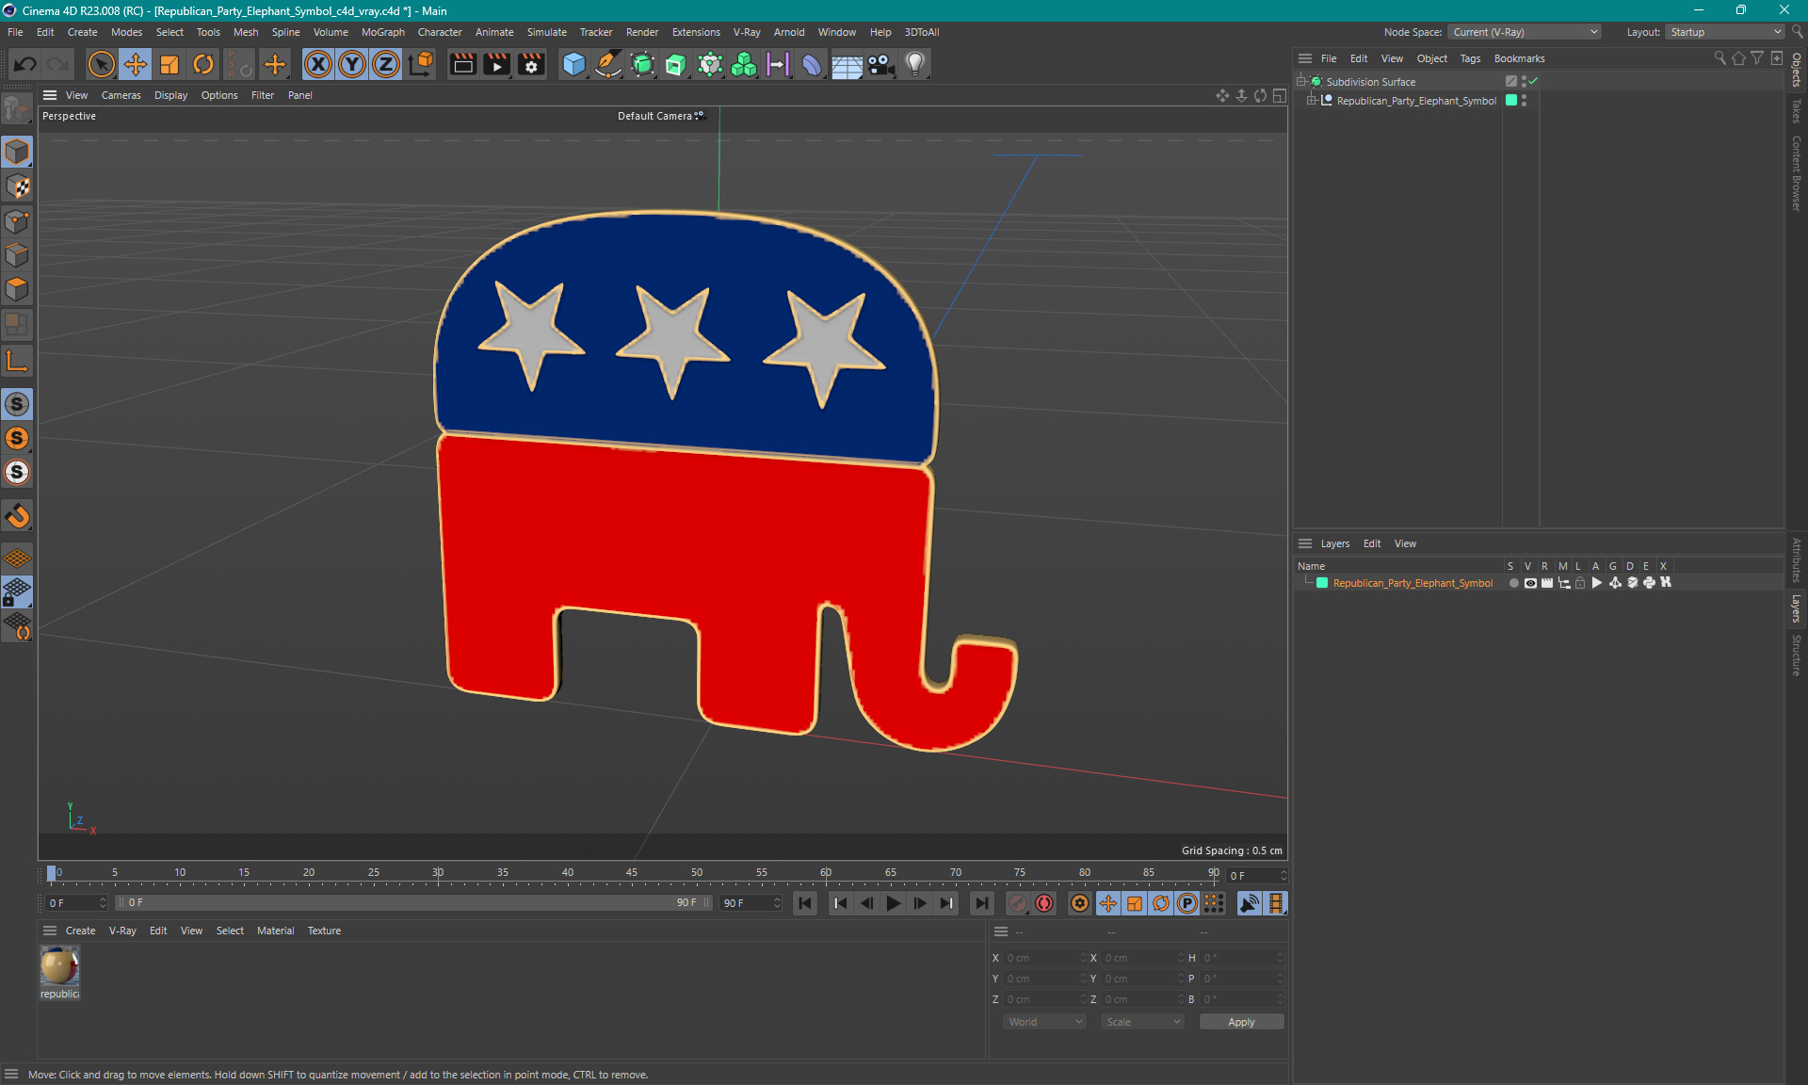Toggle Enable Snap in sidebar
Image resolution: width=1808 pixels, height=1085 pixels.
coord(17,516)
